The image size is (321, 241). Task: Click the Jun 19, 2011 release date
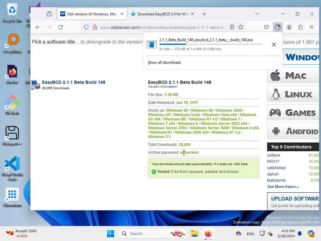click(x=187, y=103)
